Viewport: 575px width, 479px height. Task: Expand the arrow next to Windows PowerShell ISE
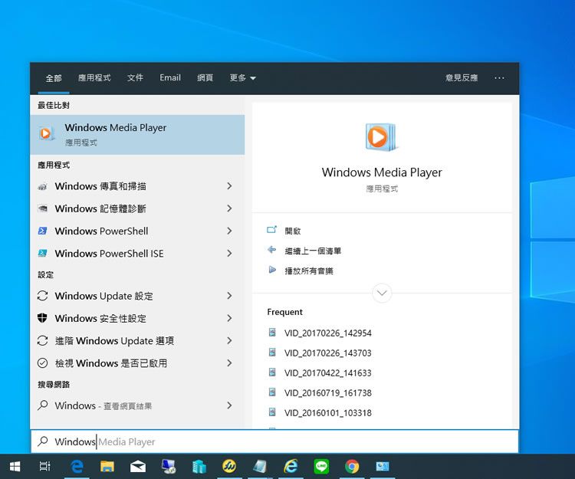pos(229,253)
